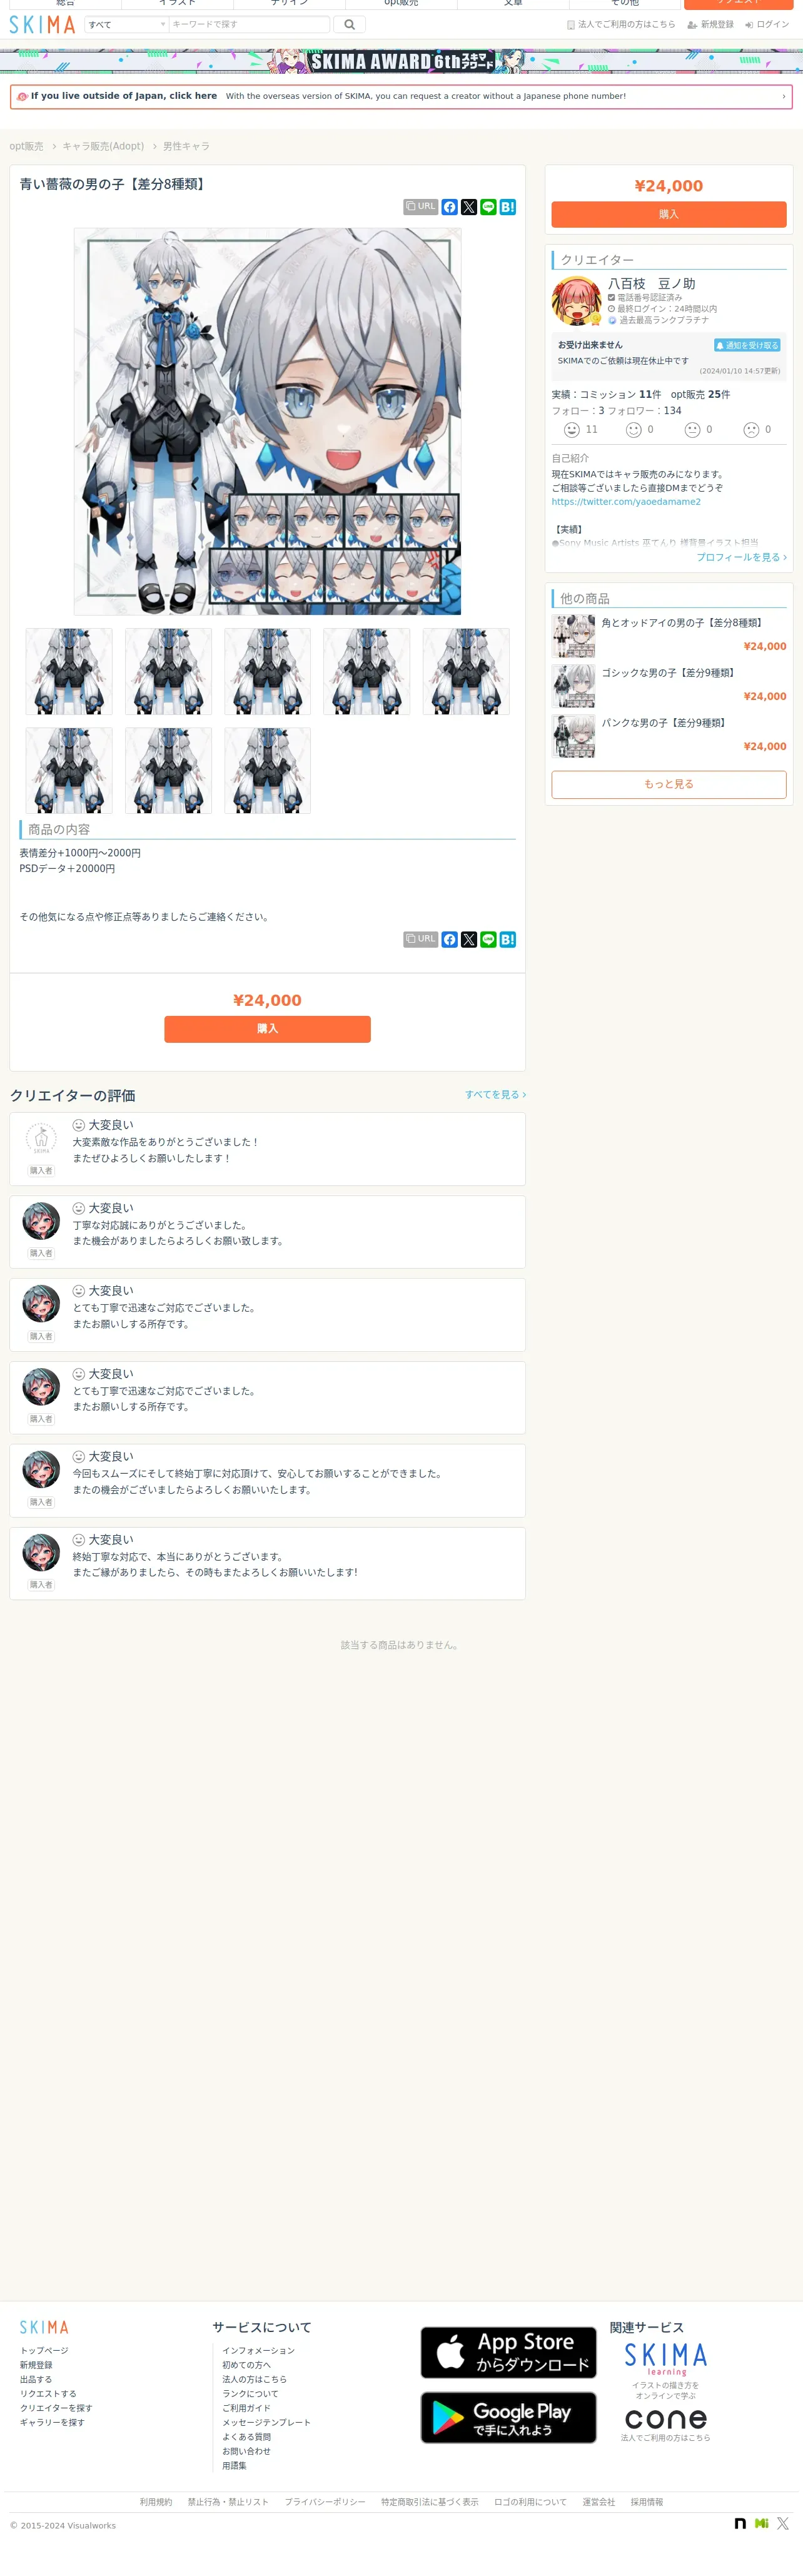Share on X below the product description
The image size is (803, 2576).
pyautogui.click(x=469, y=939)
